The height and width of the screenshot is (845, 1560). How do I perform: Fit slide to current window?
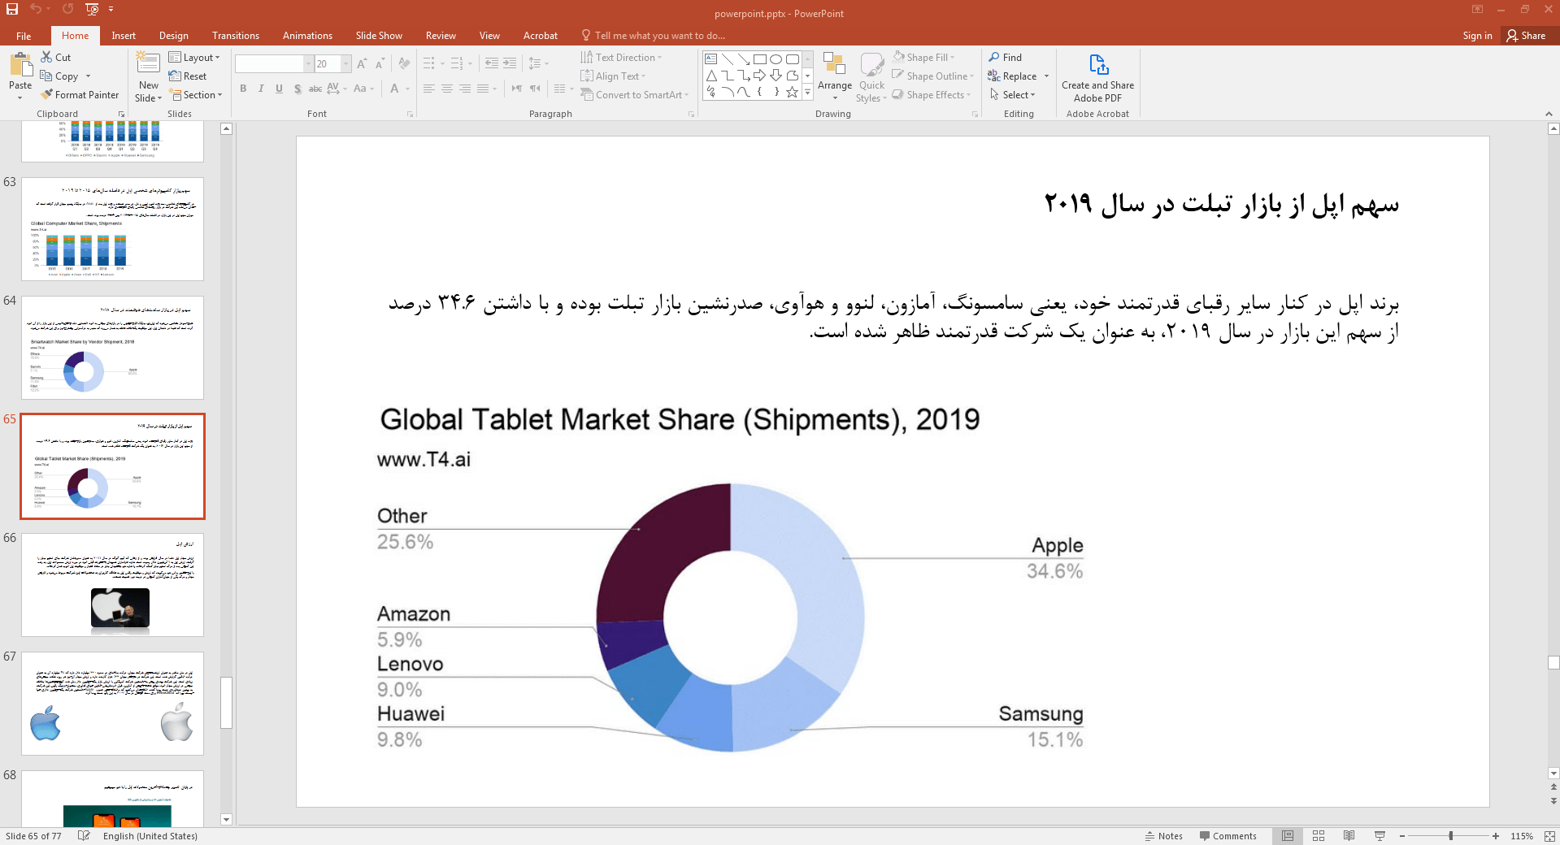click(1549, 836)
